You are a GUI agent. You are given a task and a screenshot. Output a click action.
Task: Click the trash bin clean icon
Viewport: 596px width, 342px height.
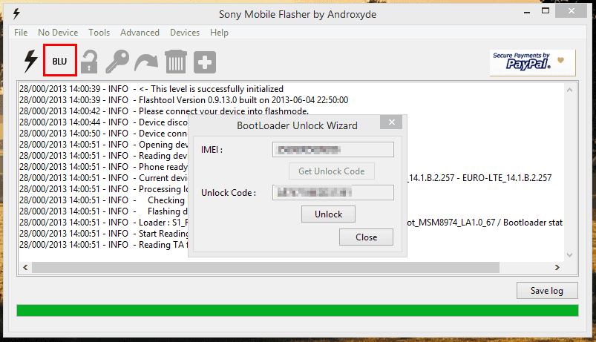coord(176,62)
